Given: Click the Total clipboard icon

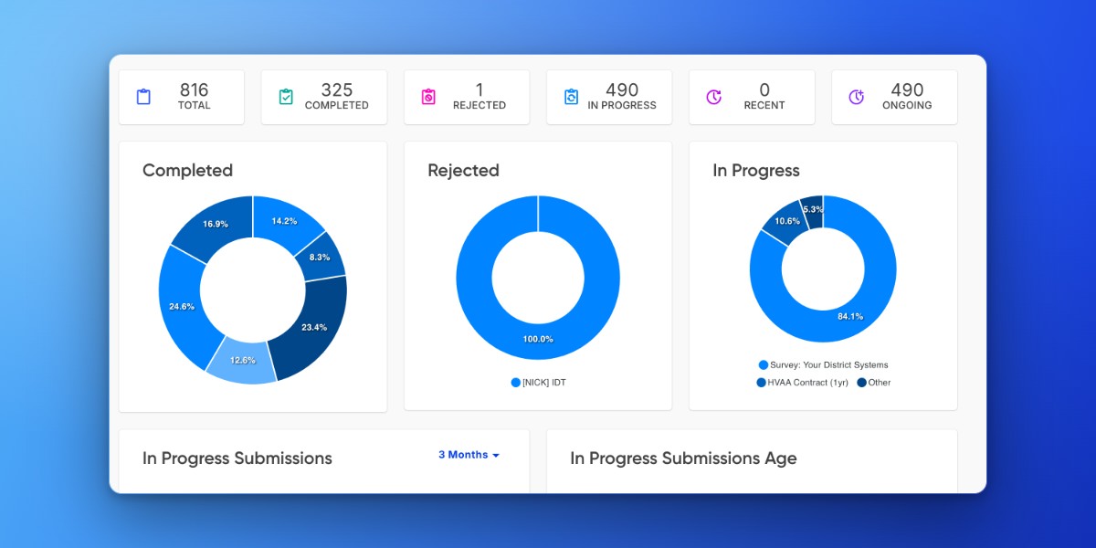Looking at the screenshot, I should click(x=143, y=97).
